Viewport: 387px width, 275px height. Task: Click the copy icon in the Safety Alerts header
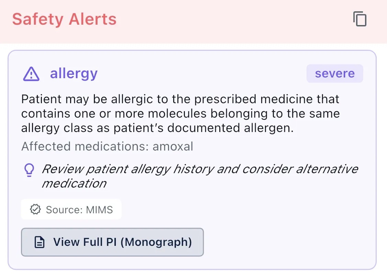click(360, 19)
